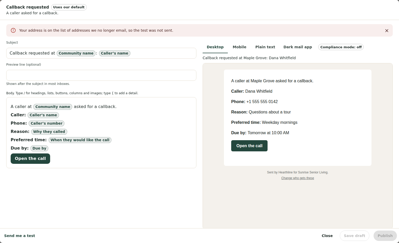Select the Caller's name chip in the body
399x243 pixels.
tap(43, 115)
